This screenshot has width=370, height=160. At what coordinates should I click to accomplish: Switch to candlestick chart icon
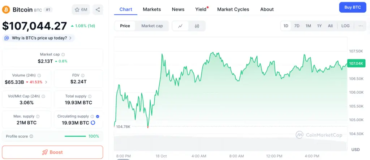[x=197, y=26]
